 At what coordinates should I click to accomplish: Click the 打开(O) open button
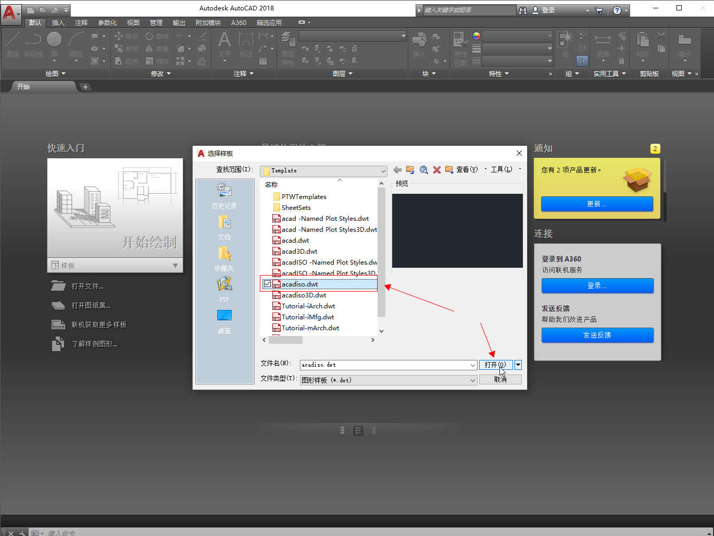495,365
